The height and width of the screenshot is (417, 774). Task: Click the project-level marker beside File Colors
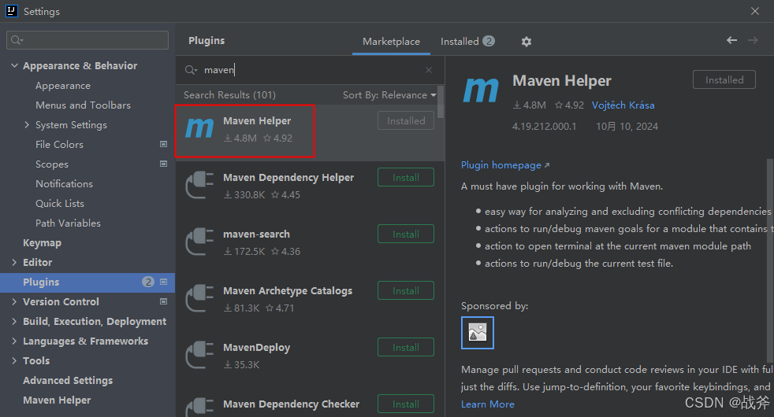coord(163,144)
